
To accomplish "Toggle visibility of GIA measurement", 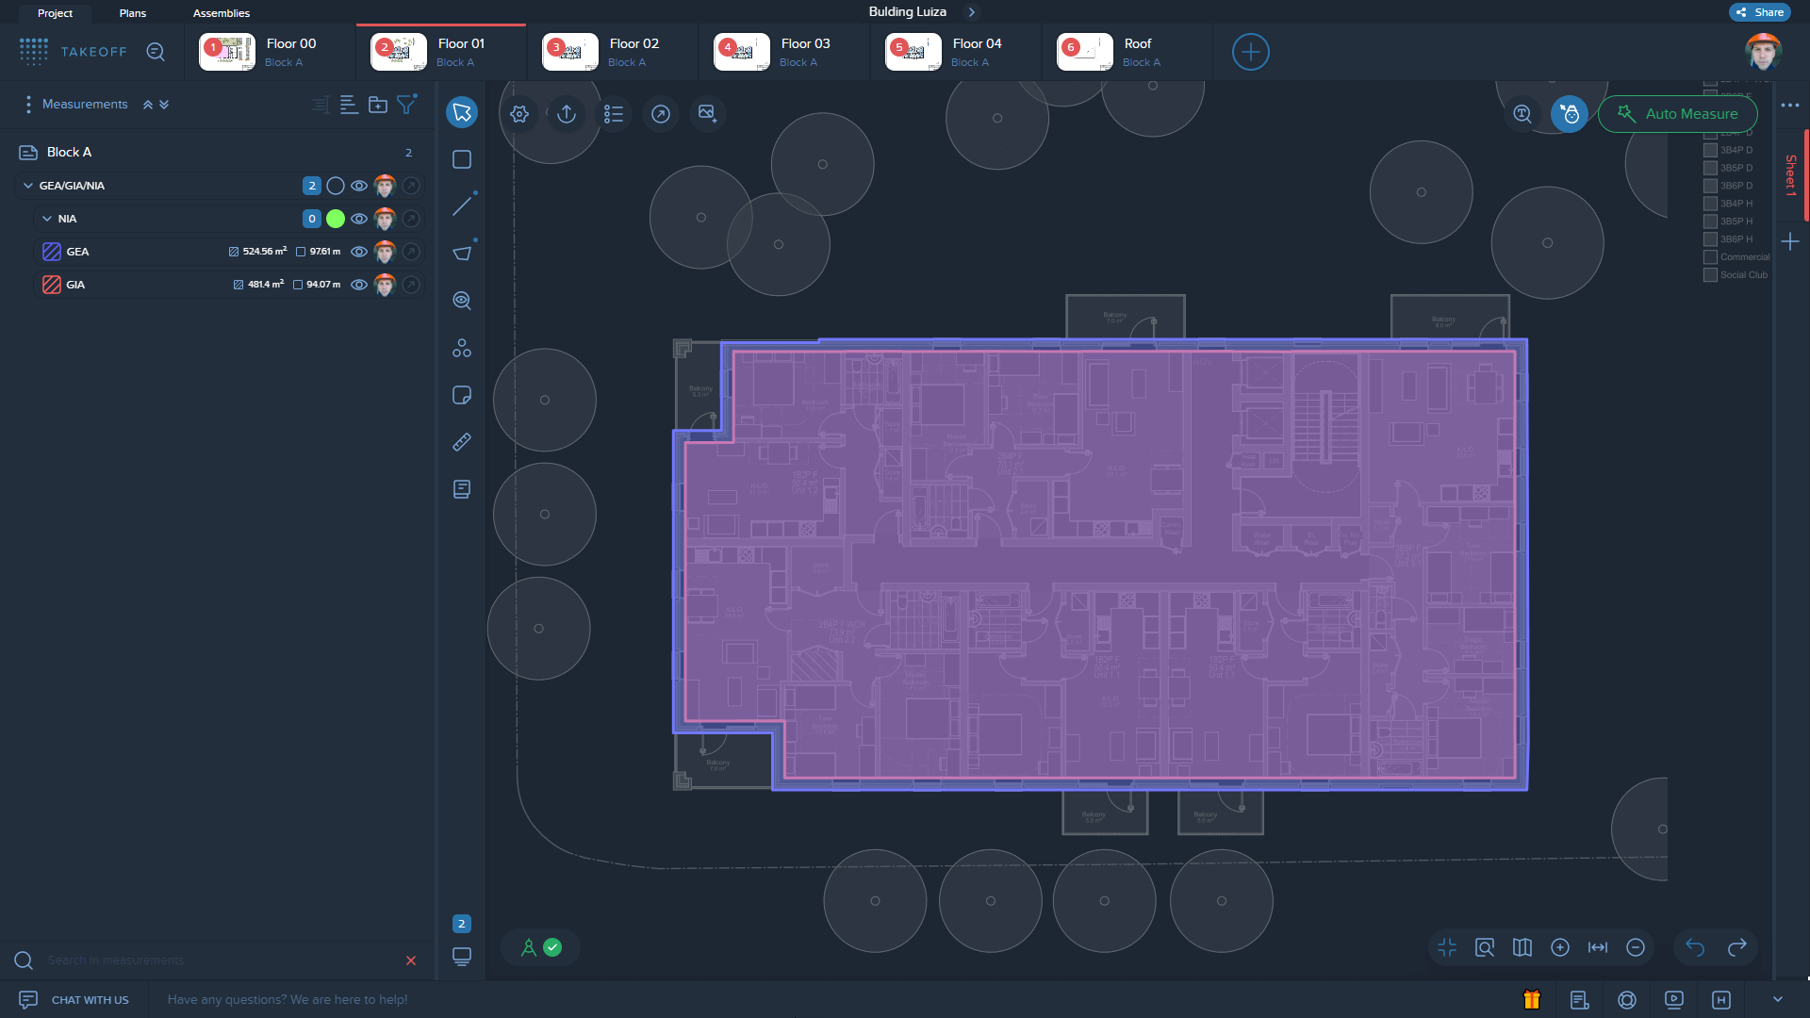I will (359, 285).
